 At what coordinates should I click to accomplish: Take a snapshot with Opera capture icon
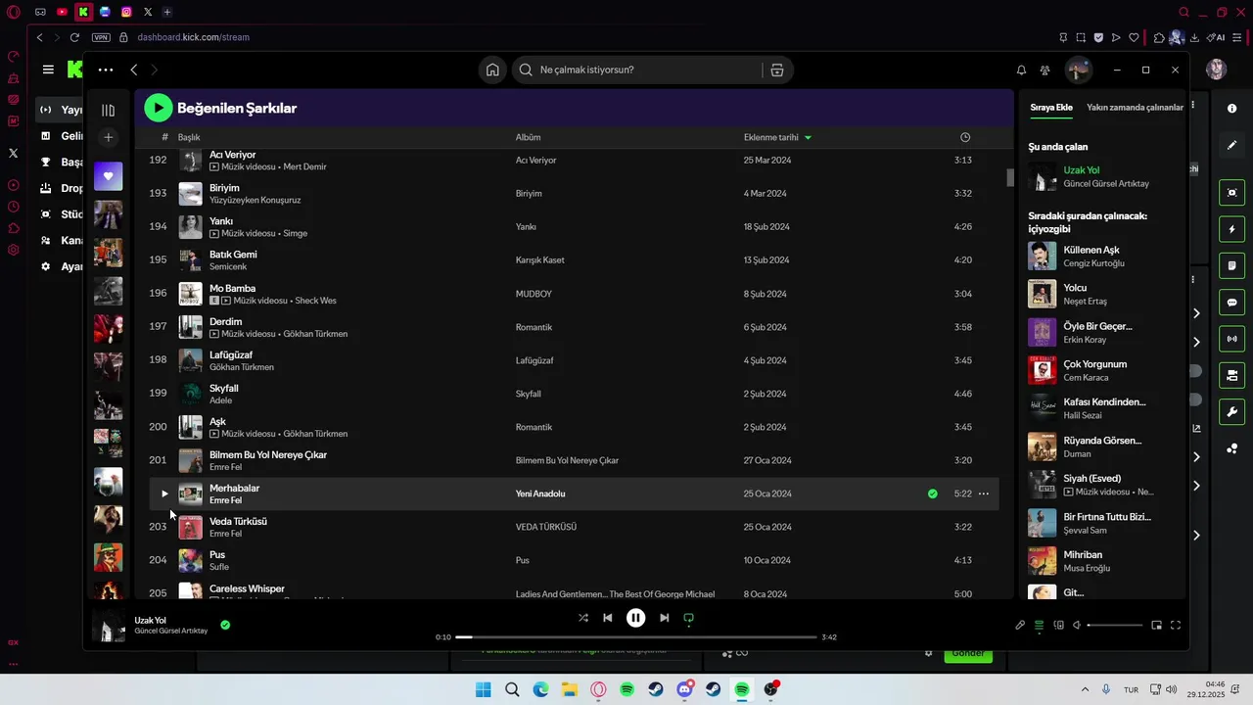pos(1081,37)
